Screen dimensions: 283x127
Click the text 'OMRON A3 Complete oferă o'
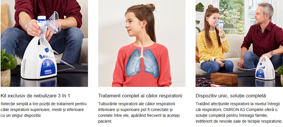tap(251, 110)
